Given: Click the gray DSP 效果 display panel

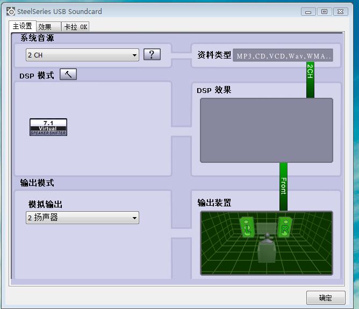Looking at the screenshot, I should click(x=267, y=130).
